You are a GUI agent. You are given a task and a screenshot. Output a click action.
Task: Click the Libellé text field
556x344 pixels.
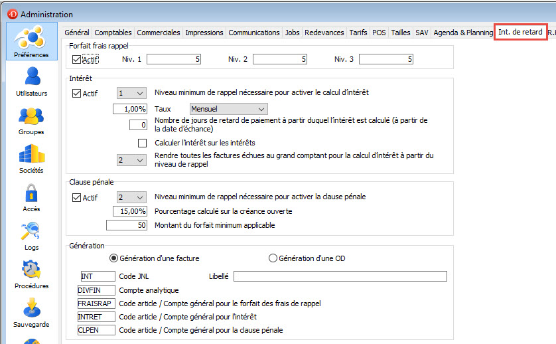340,276
